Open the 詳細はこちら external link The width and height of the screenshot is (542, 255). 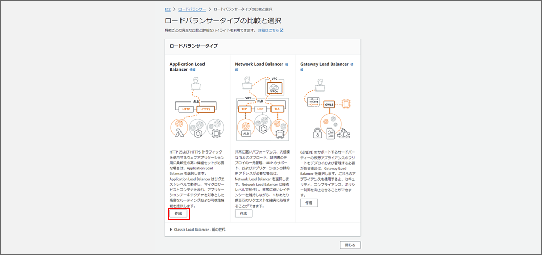(268, 30)
